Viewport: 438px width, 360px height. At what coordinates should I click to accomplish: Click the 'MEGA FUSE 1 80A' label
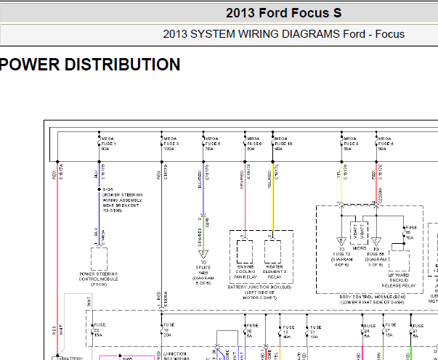coord(109,144)
